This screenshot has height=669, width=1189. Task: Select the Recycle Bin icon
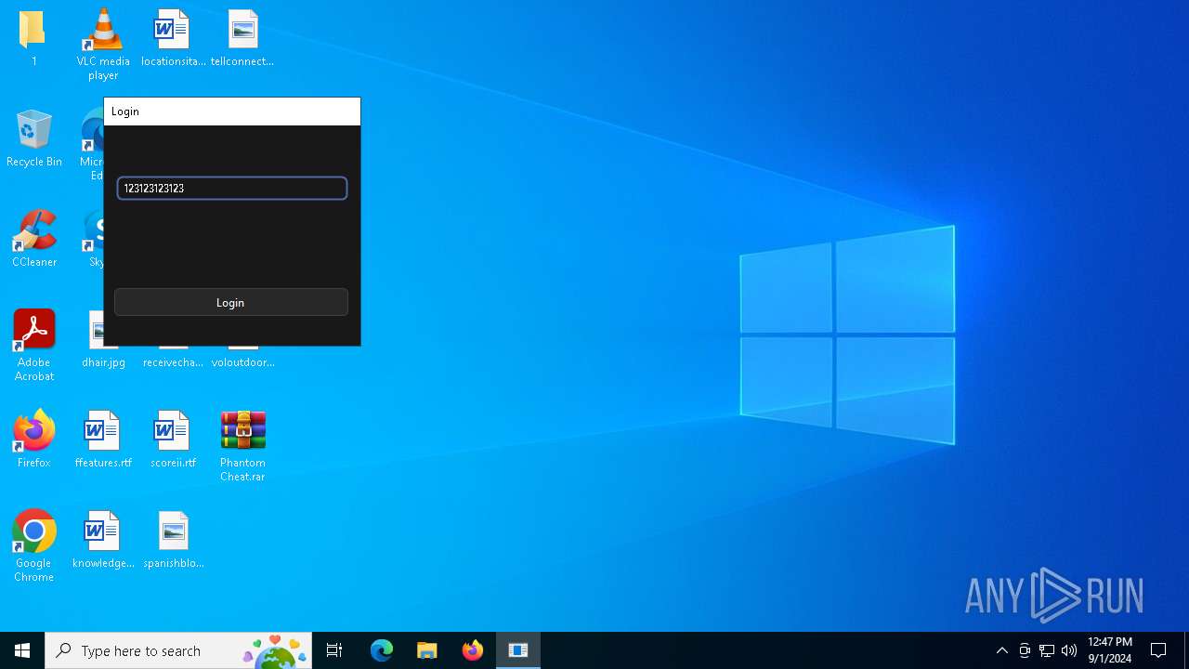[33, 139]
